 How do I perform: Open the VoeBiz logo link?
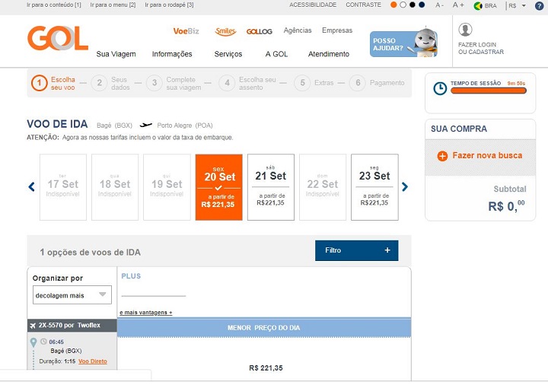tap(186, 31)
